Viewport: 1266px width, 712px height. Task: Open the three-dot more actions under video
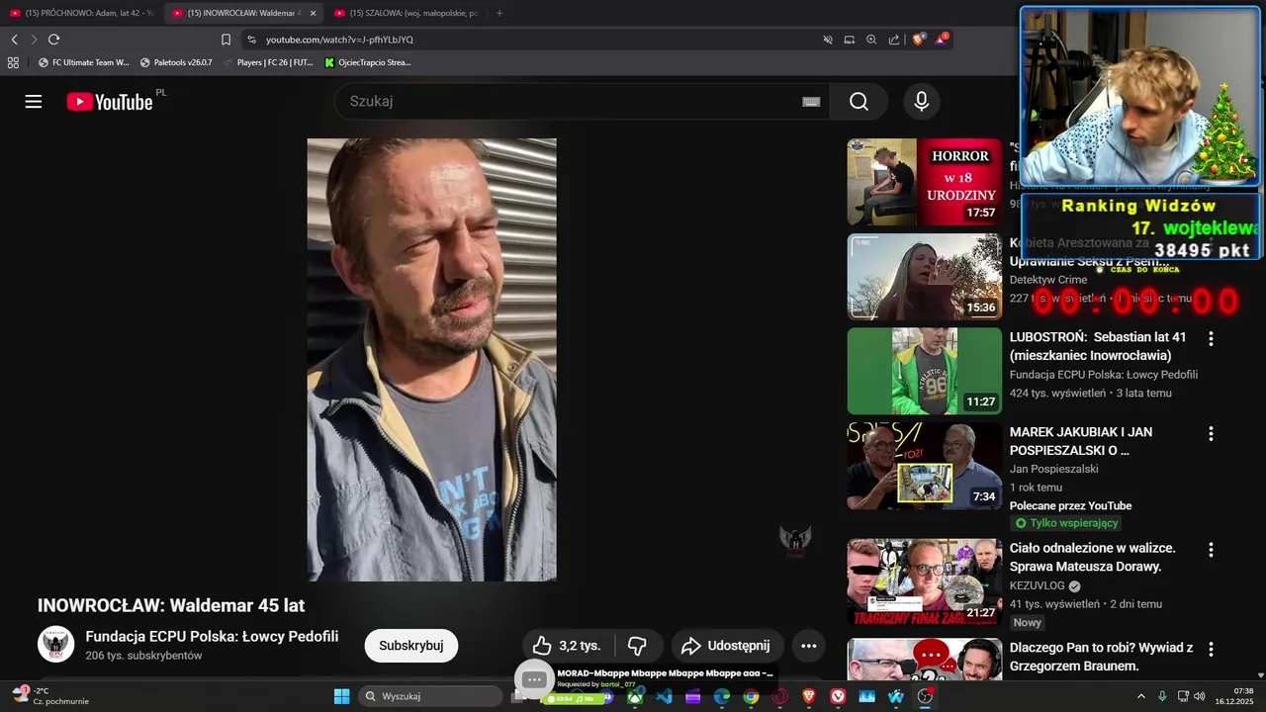(808, 646)
